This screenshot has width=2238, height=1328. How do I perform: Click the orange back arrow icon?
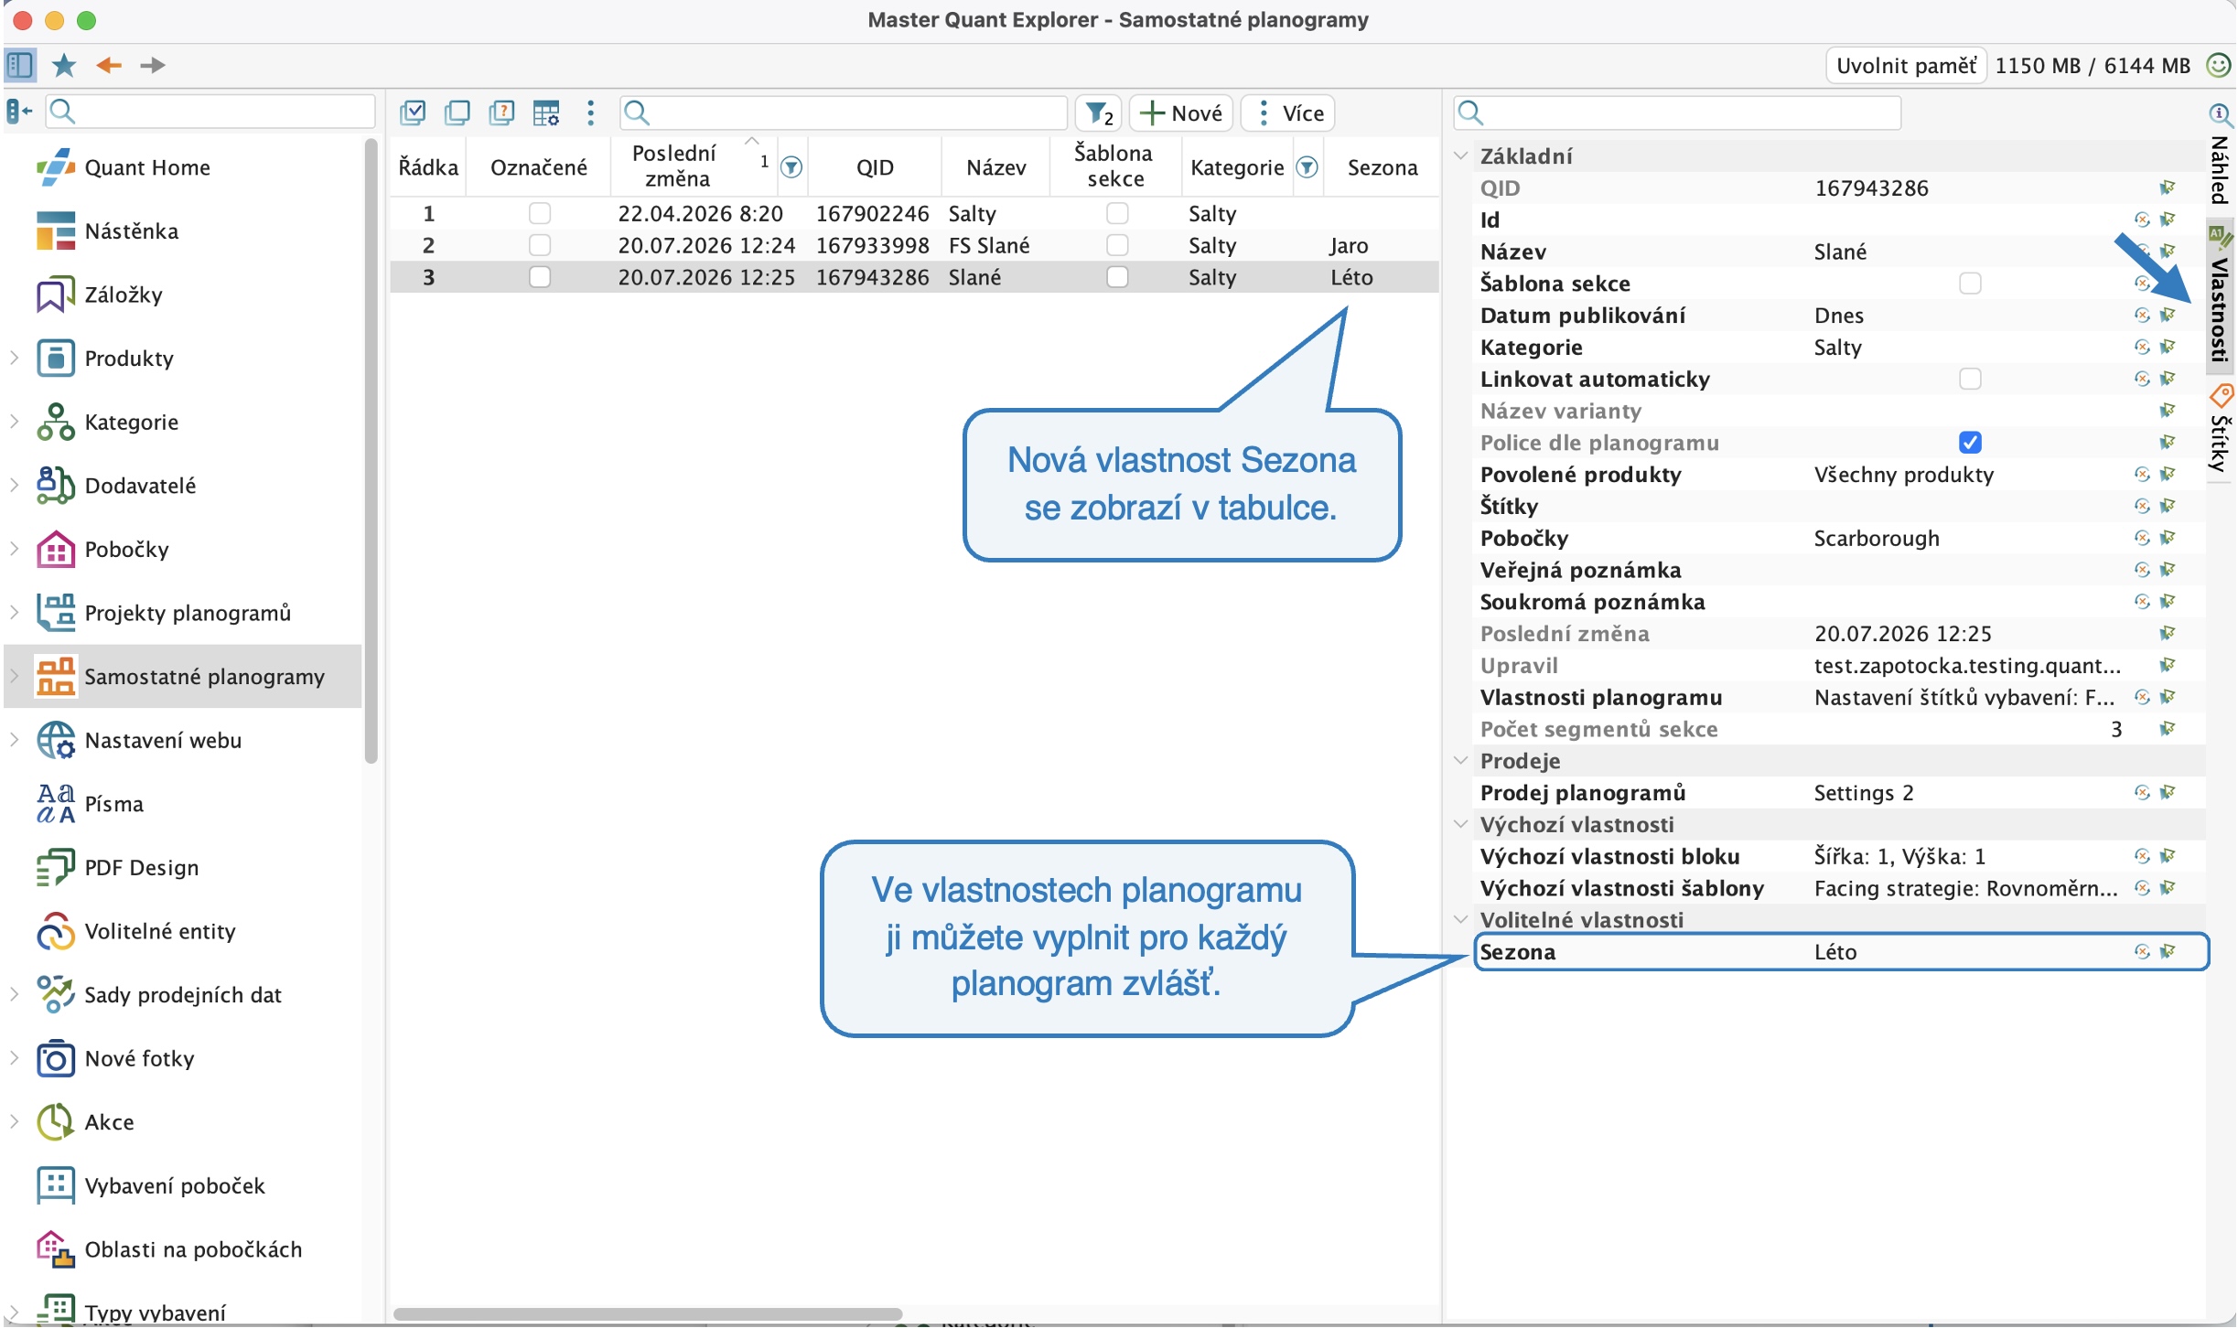pos(109,65)
